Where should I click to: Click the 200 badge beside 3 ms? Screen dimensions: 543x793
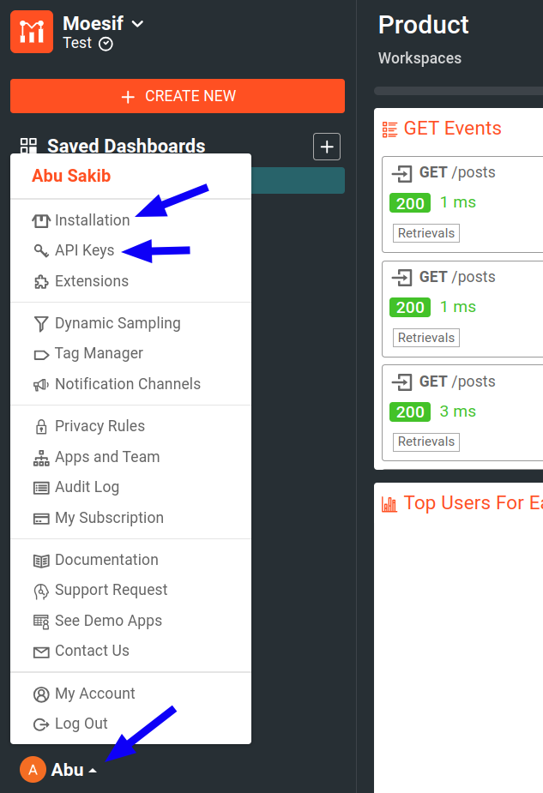pos(410,412)
